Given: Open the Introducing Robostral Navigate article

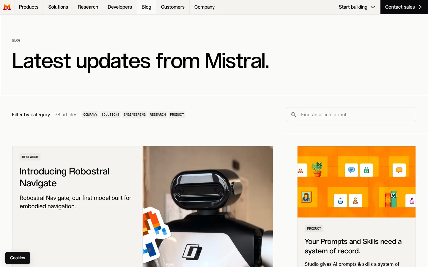Looking at the screenshot, I should pos(64,177).
